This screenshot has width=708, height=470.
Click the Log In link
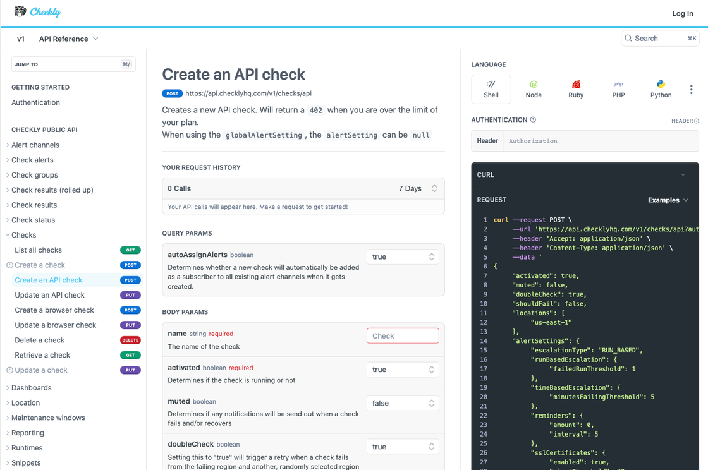click(682, 13)
